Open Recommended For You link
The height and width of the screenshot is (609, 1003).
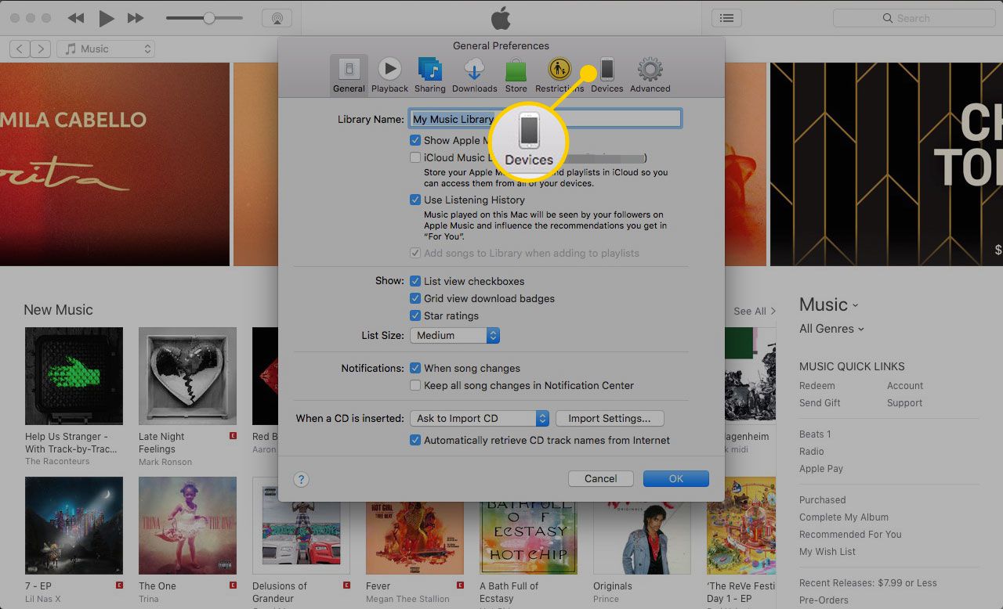click(850, 534)
